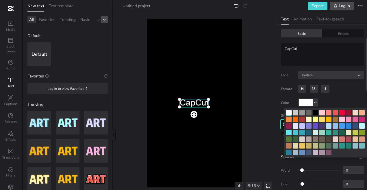The height and width of the screenshot is (190, 367).
Task: Click Log in to view Favorites
Action: (x=68, y=88)
